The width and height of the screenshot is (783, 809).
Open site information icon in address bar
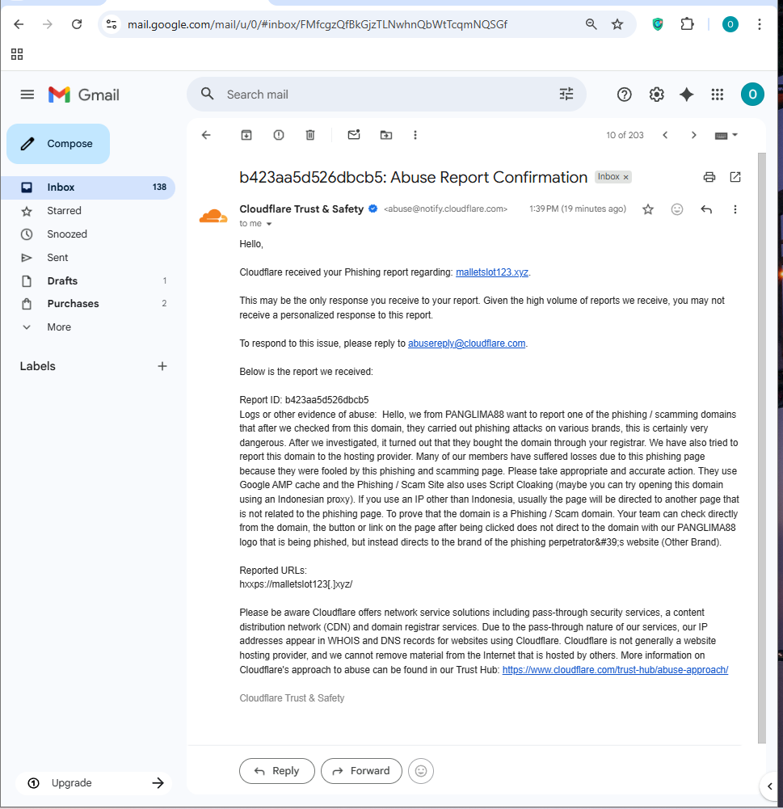pos(112,24)
